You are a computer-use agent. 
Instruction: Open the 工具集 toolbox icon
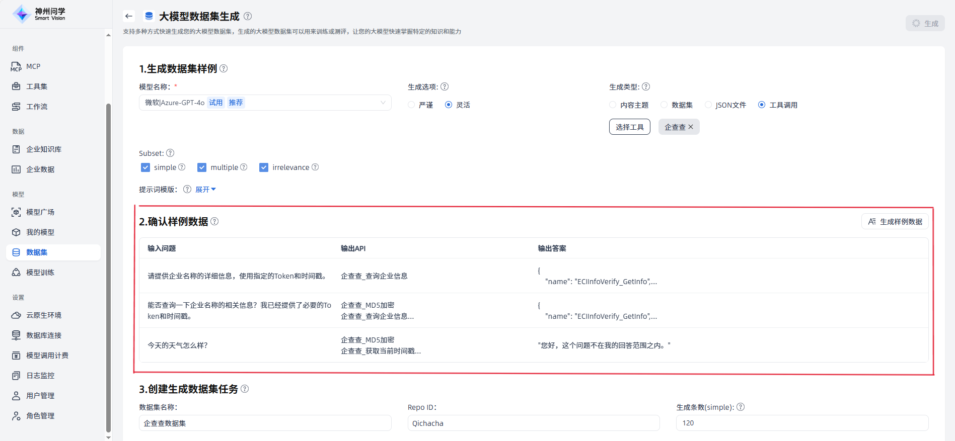(x=16, y=86)
